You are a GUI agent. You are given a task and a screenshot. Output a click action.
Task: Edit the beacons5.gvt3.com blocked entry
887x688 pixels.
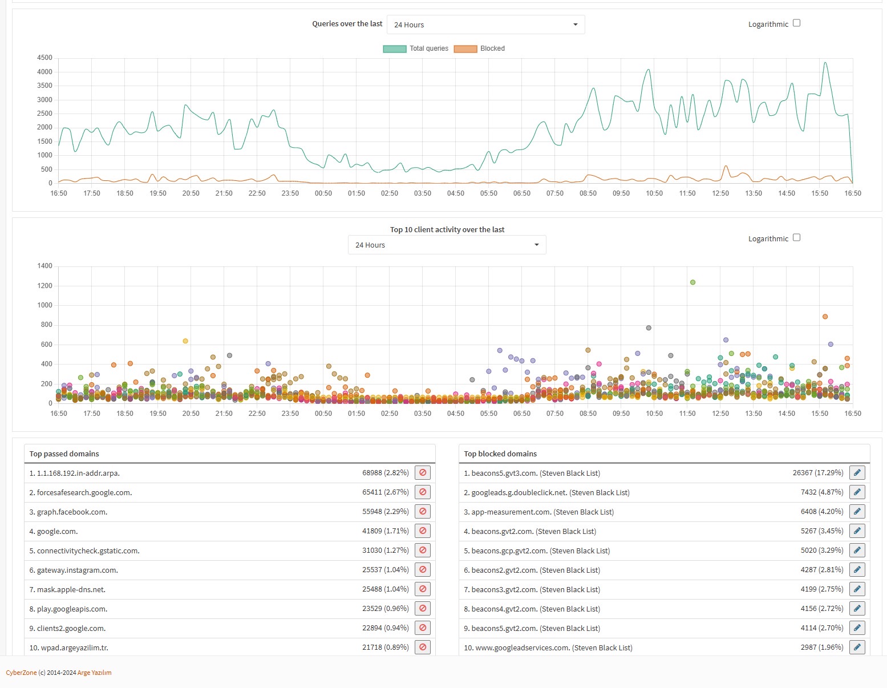pos(857,472)
